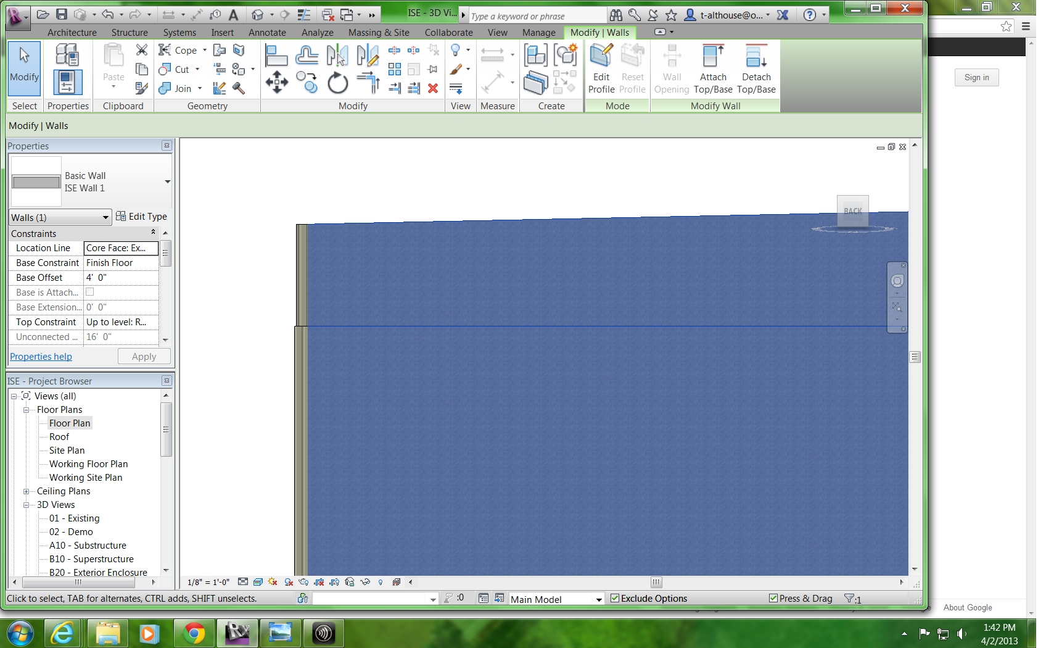Viewport: 1046px width, 648px height.
Task: Select the Array tool
Action: point(395,69)
